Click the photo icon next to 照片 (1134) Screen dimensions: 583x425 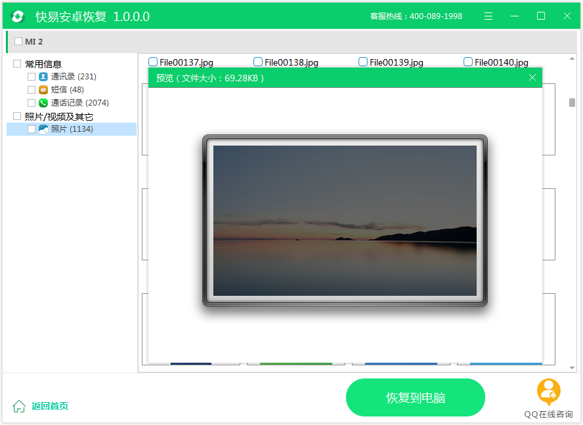[43, 129]
